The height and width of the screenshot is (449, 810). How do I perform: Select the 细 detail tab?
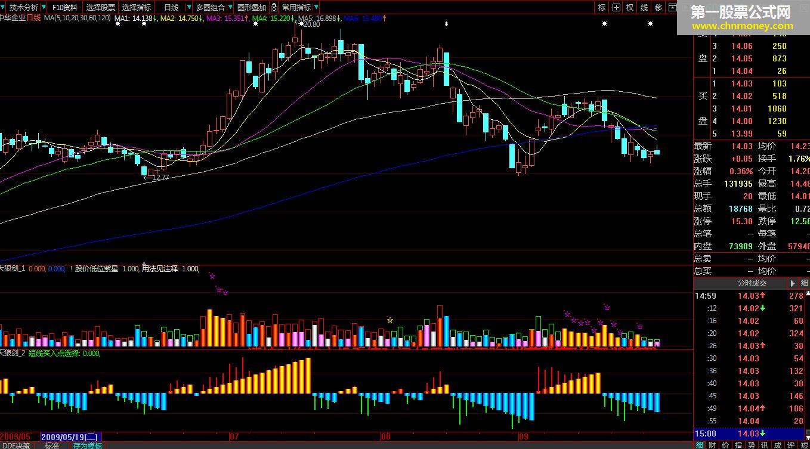(x=699, y=444)
